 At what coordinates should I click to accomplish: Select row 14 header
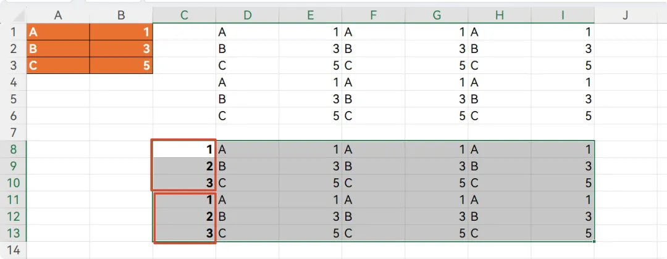coord(13,250)
